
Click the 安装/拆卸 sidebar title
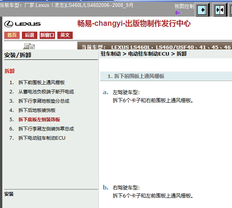point(18,55)
